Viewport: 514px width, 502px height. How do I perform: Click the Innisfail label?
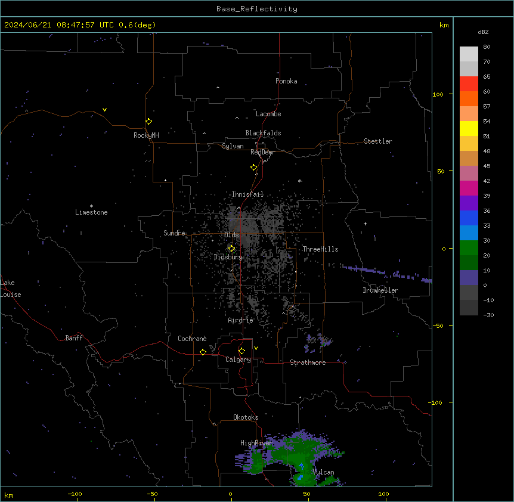[247, 194]
